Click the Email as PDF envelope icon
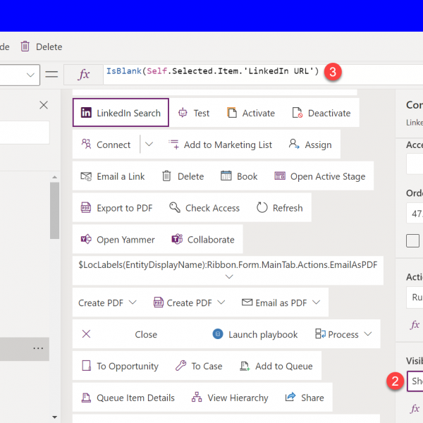 (247, 302)
